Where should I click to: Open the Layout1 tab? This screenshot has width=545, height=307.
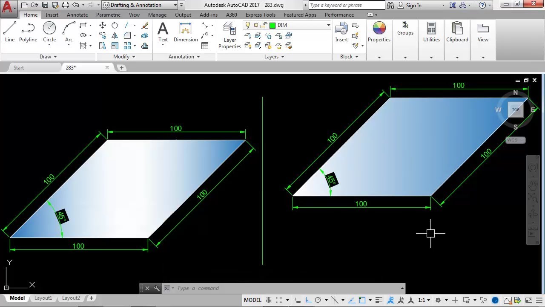43,298
